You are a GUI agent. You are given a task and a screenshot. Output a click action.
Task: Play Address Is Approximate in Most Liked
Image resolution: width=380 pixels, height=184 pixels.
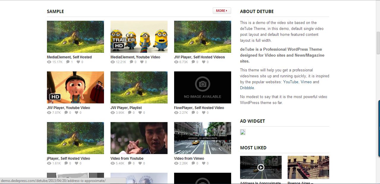(261, 167)
